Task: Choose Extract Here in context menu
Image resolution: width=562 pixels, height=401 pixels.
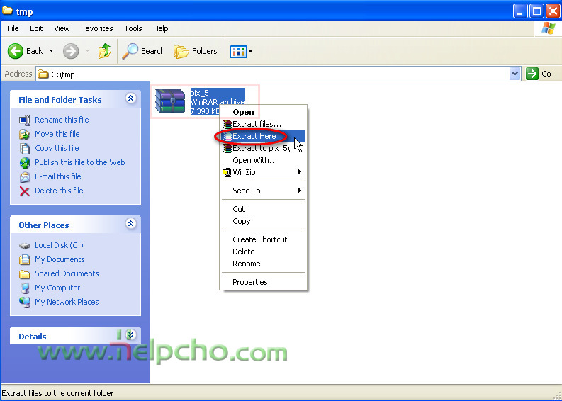Action: [x=263, y=136]
